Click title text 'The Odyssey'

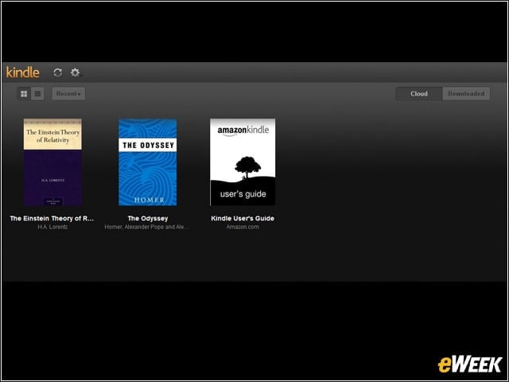(148, 218)
